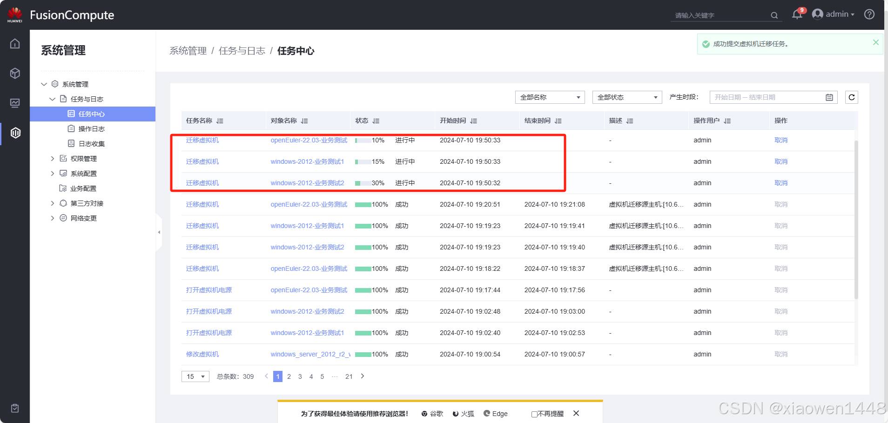Cancel the openEuler migration task at 10%
The width and height of the screenshot is (888, 423).
point(780,140)
